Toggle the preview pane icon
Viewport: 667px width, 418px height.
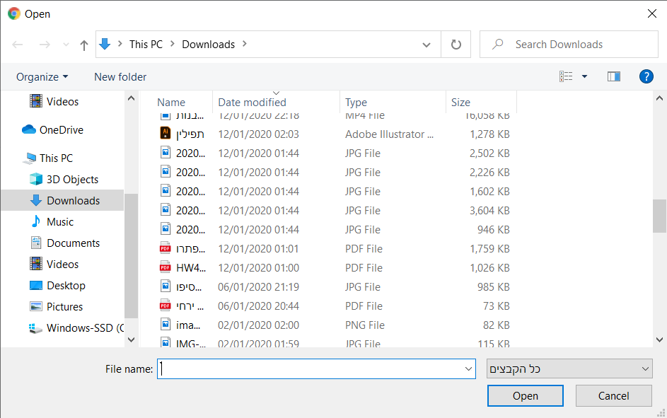coord(613,76)
